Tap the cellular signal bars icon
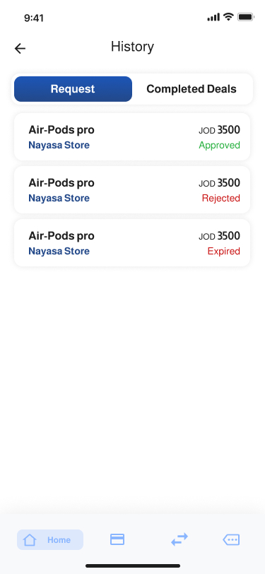The image size is (265, 574). (x=213, y=17)
